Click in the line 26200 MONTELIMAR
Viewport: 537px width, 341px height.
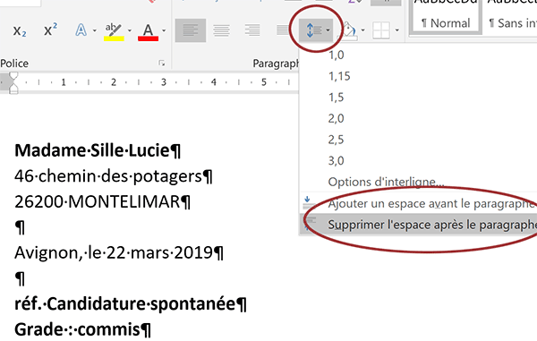102,201
